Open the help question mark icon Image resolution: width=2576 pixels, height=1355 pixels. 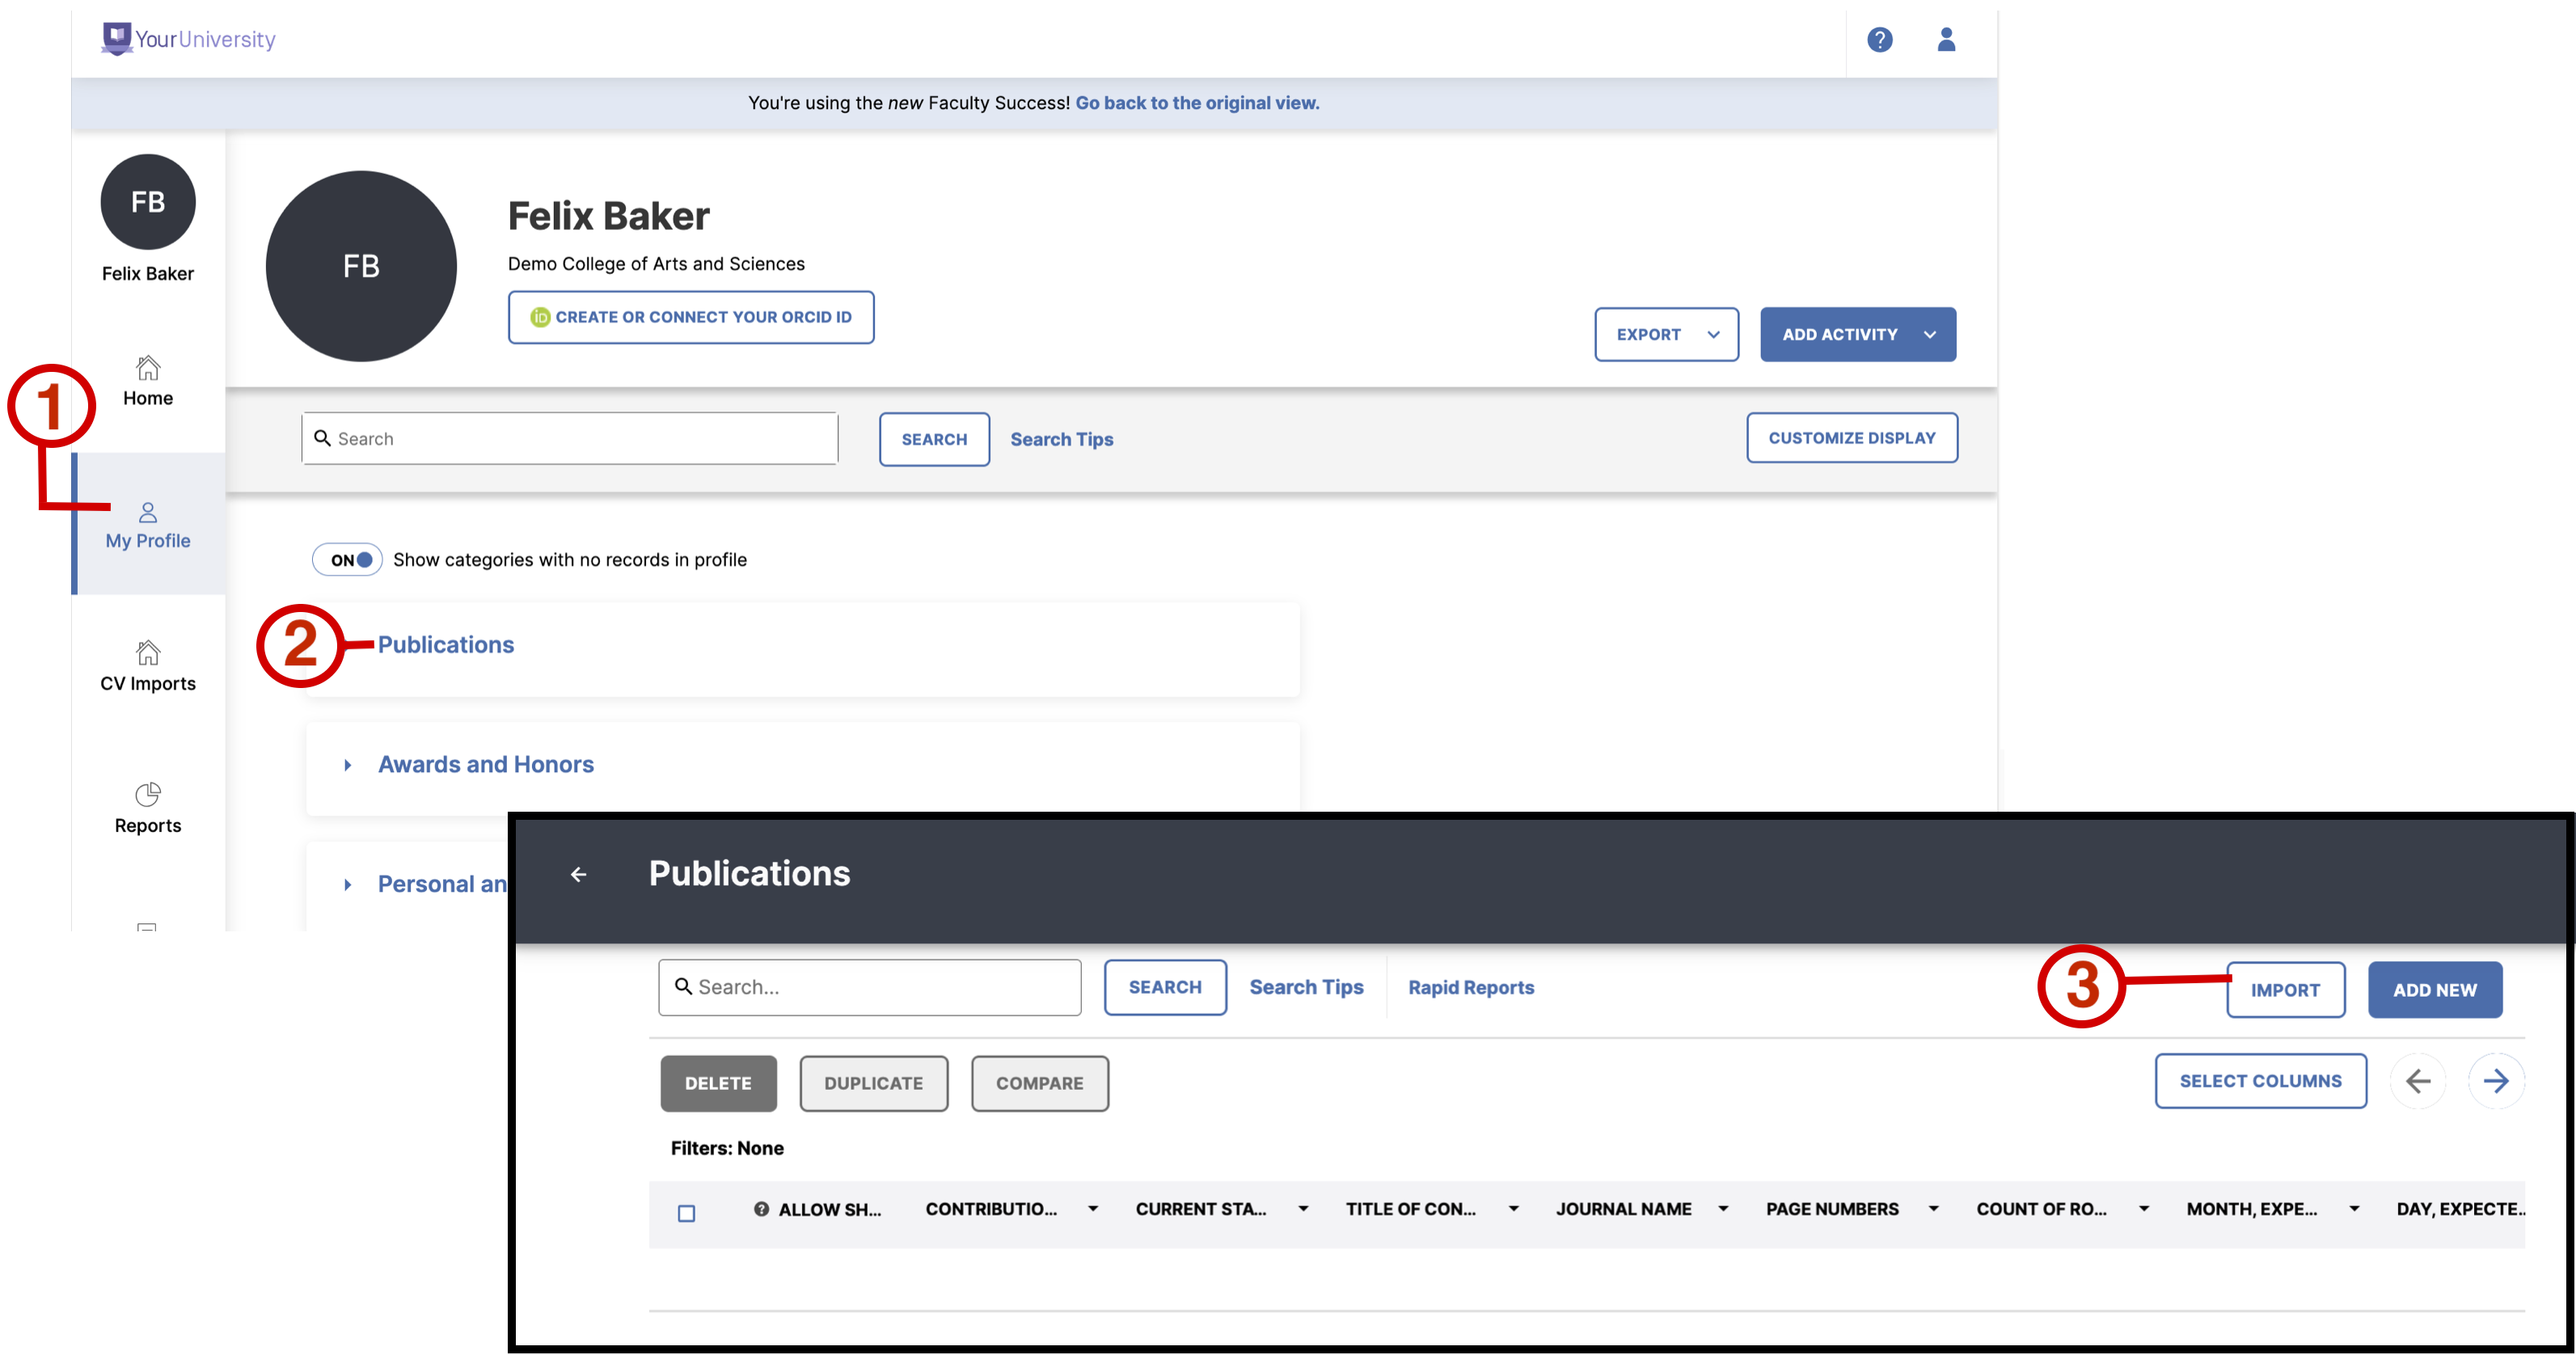coord(1879,39)
